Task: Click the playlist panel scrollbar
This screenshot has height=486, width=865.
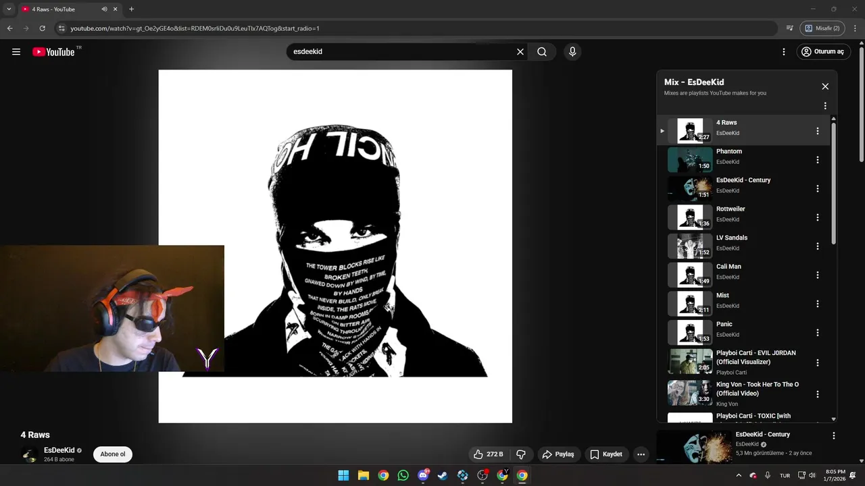Action: click(833, 183)
